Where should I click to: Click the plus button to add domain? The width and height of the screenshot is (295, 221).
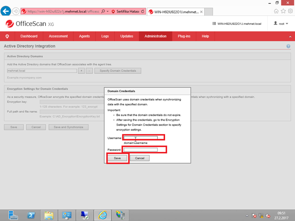tap(81, 71)
